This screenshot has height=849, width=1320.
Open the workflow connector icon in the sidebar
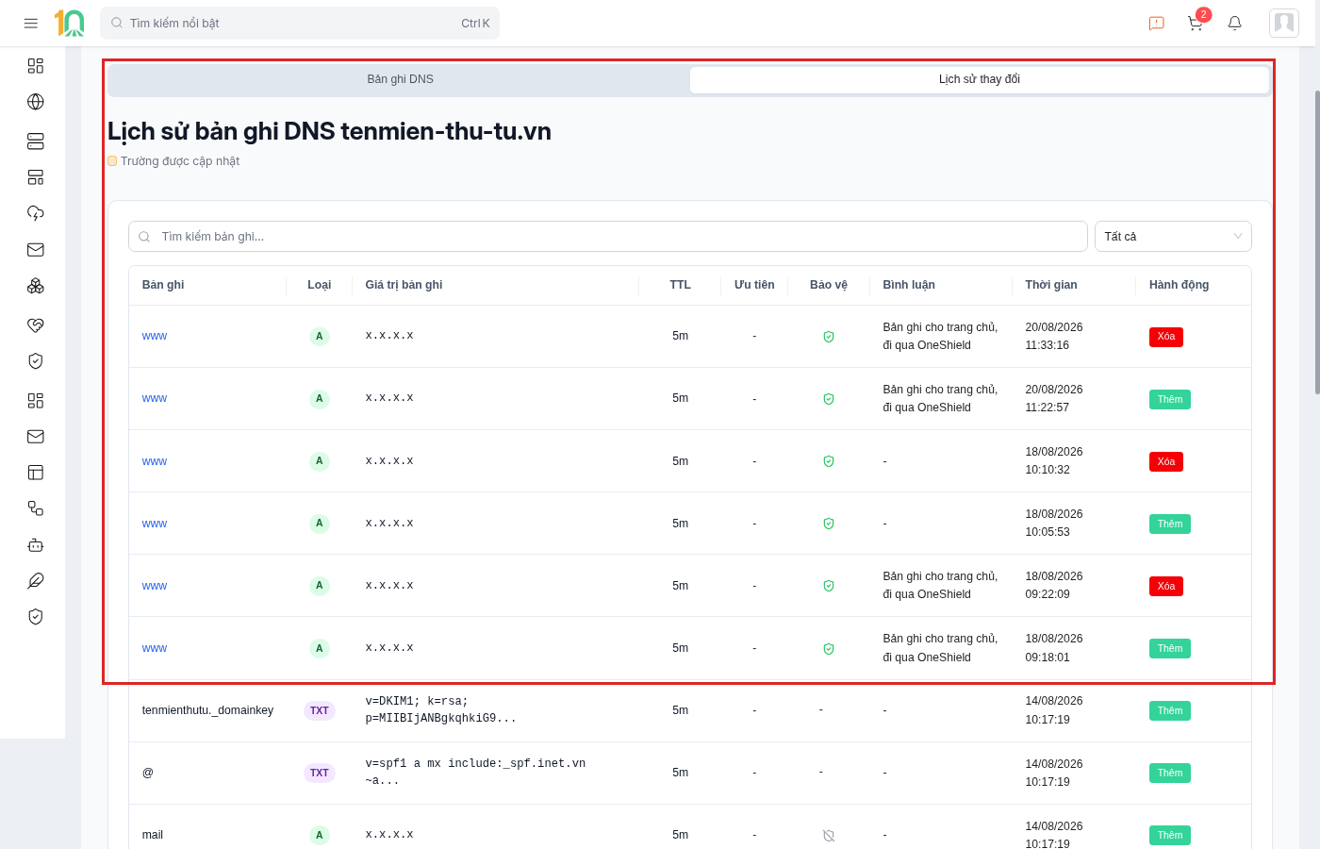[36, 508]
